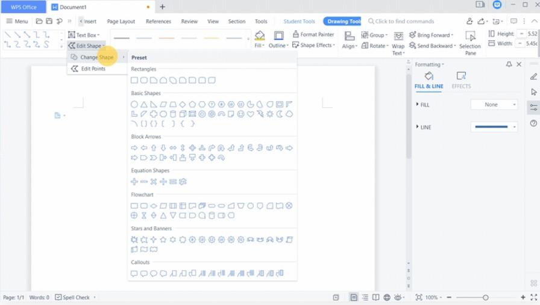Expand the FILL section triangle
This screenshot has height=305, width=540.
click(417, 104)
